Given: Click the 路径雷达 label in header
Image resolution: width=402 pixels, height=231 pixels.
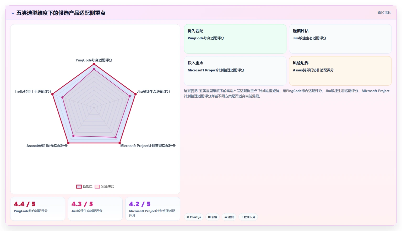Looking at the screenshot, I should [x=384, y=13].
